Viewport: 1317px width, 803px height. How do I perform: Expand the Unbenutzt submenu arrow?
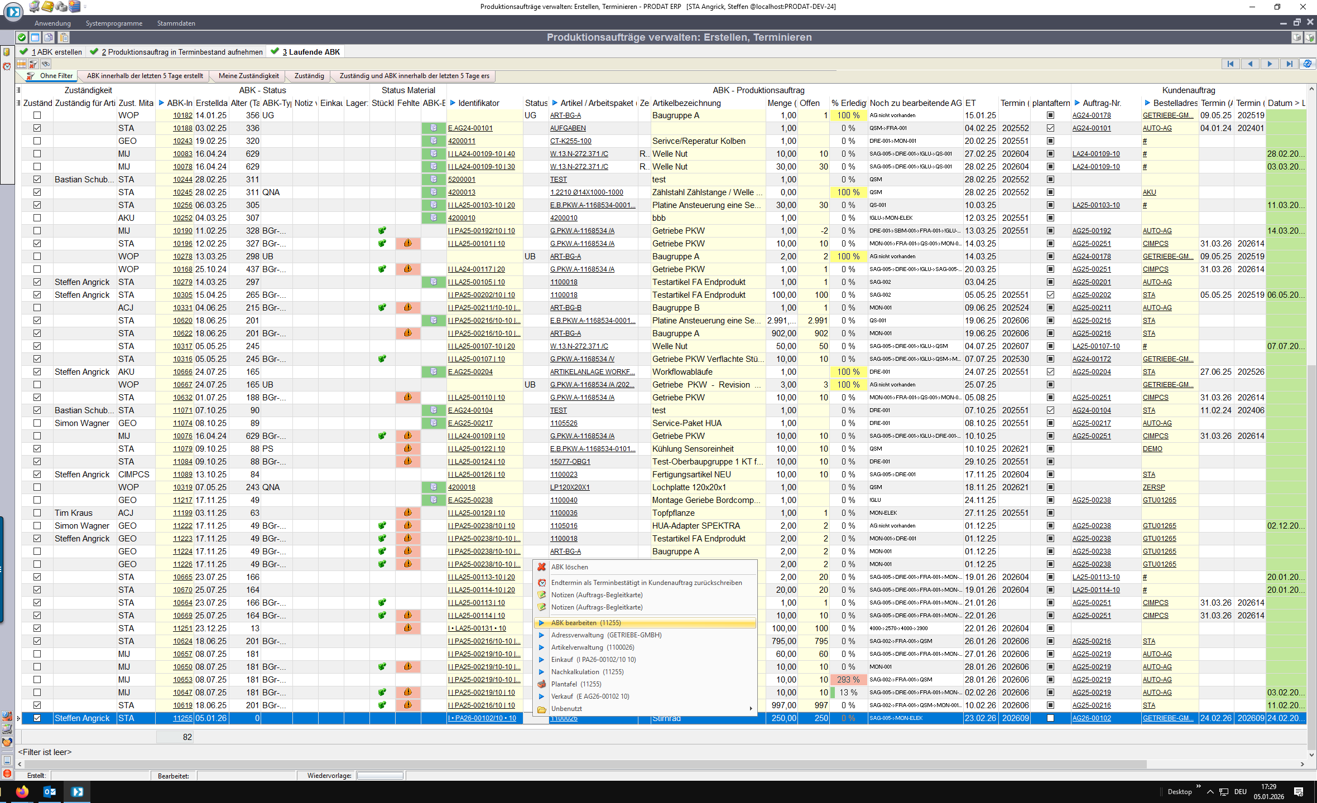click(751, 709)
